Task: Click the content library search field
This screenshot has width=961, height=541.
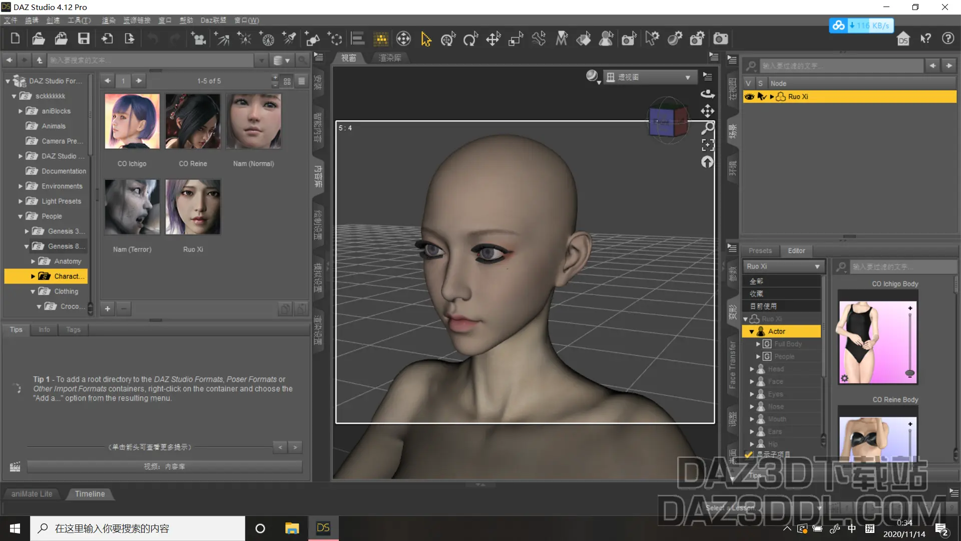Action: [x=151, y=60]
